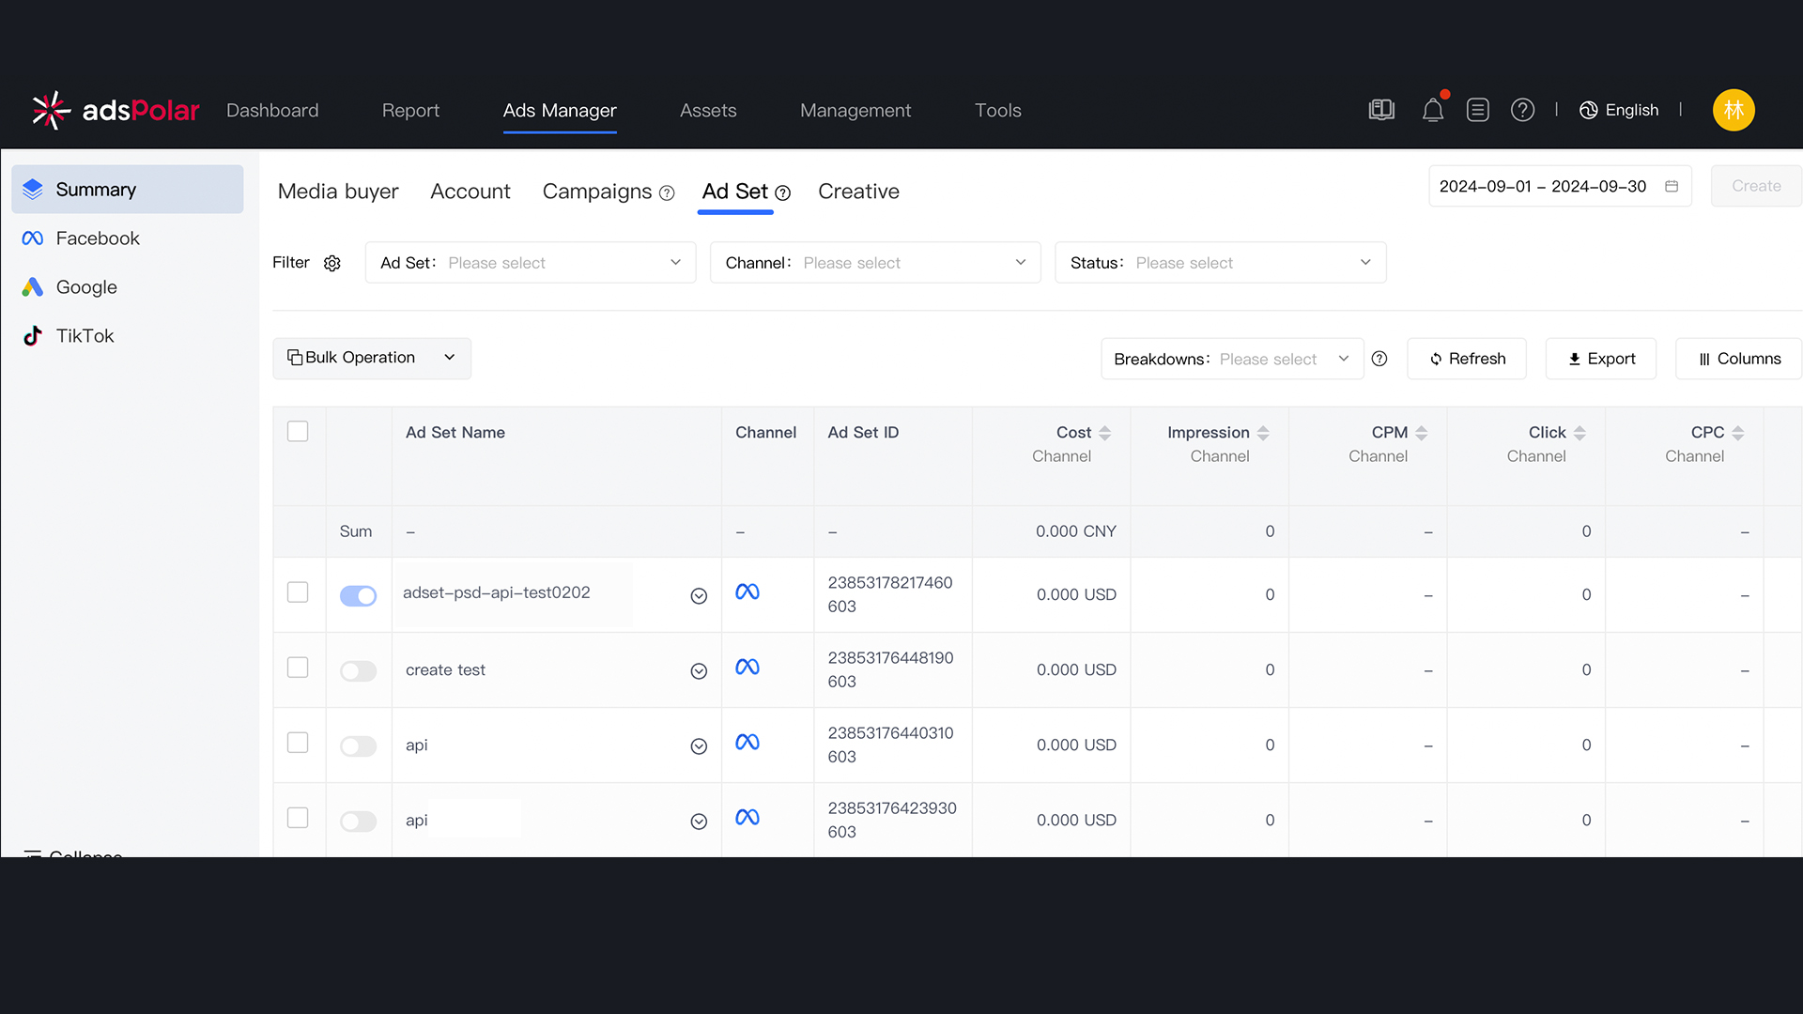Viewport: 1803px width, 1014px height.
Task: Click the user avatar icon
Action: pyautogui.click(x=1733, y=110)
